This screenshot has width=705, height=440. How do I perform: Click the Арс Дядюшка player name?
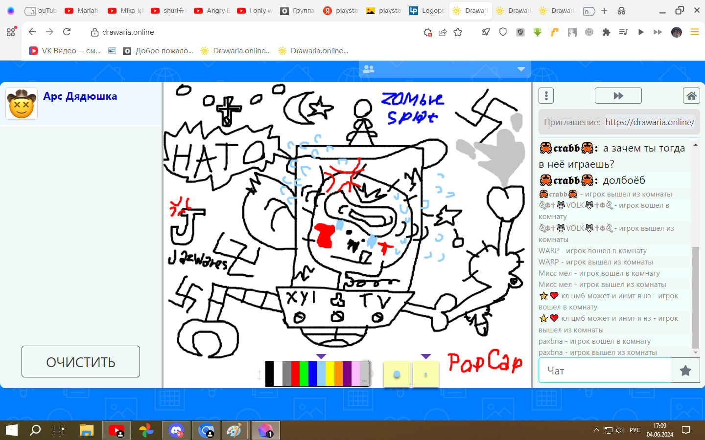pos(80,96)
